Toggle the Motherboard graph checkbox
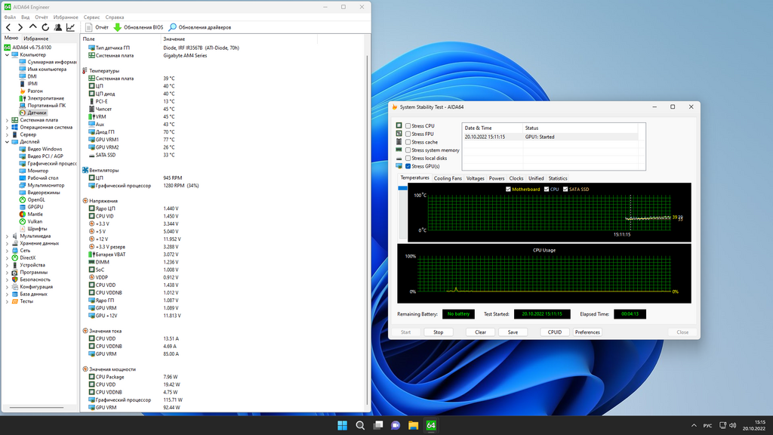The width and height of the screenshot is (773, 435). click(508, 189)
